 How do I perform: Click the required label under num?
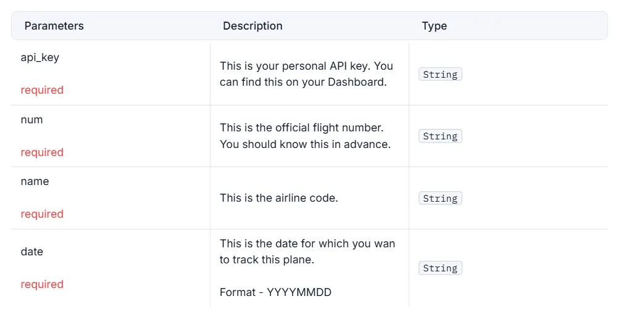pyautogui.click(x=42, y=152)
